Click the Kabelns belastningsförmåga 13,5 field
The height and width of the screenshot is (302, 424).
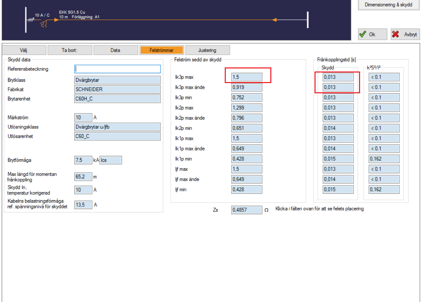tap(83, 205)
